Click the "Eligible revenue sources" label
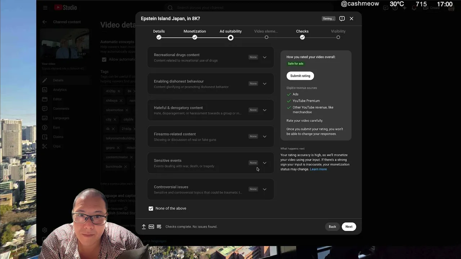The image size is (461, 259). pos(302,88)
